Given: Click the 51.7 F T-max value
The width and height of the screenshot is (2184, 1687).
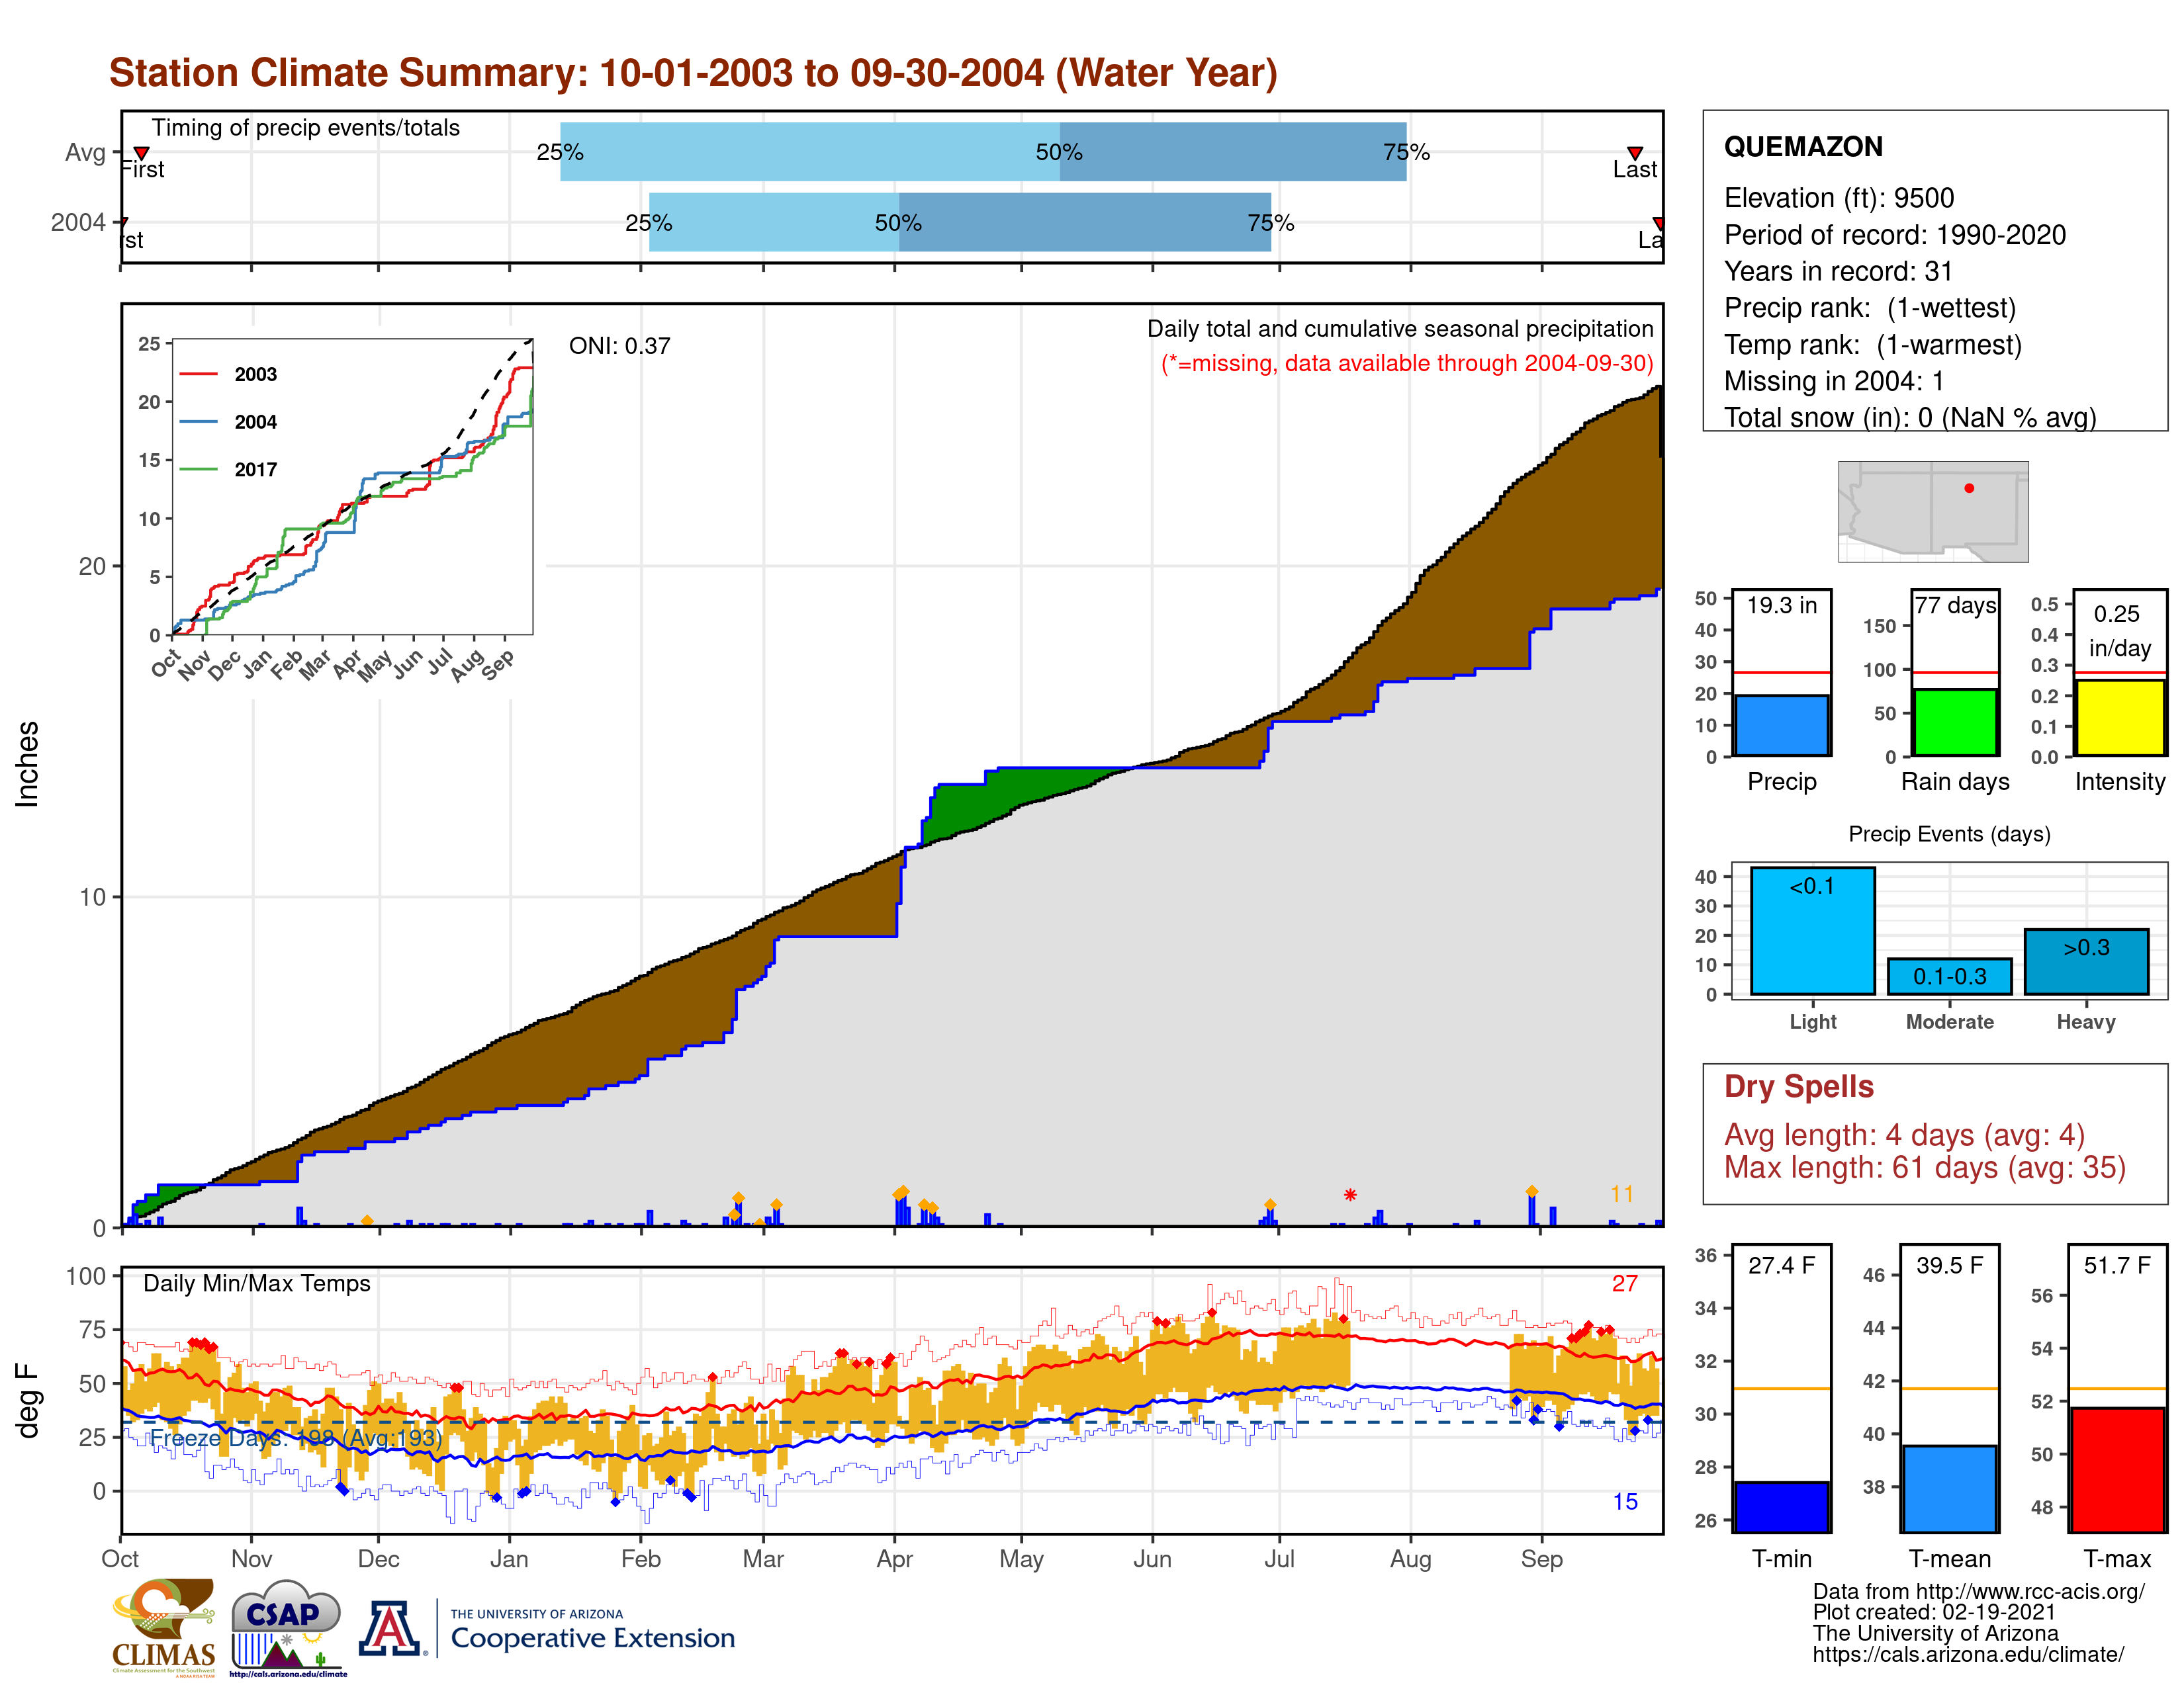Looking at the screenshot, I should 2118,1265.
